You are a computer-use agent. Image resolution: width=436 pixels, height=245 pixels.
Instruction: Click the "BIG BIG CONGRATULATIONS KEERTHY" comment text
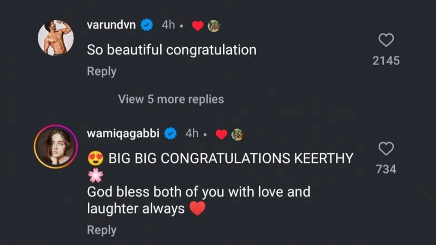click(x=230, y=158)
